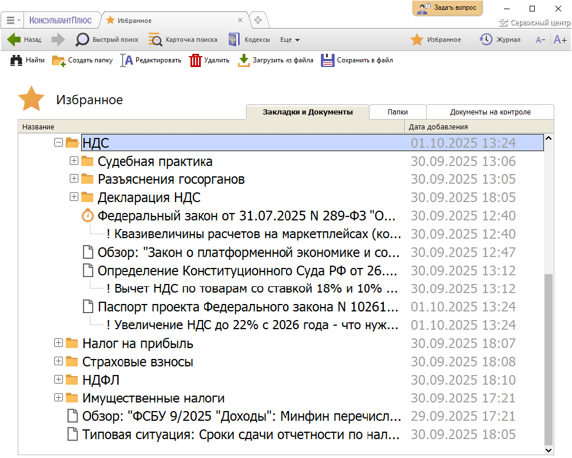572x458 pixels.
Task: Delete selected item with trash icon
Action: [x=196, y=60]
